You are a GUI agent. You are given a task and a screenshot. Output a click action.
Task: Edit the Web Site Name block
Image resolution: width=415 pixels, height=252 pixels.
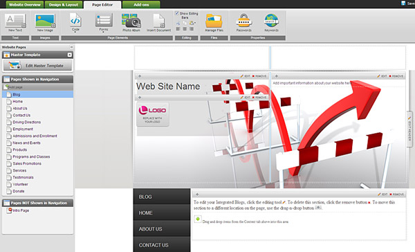click(246, 76)
